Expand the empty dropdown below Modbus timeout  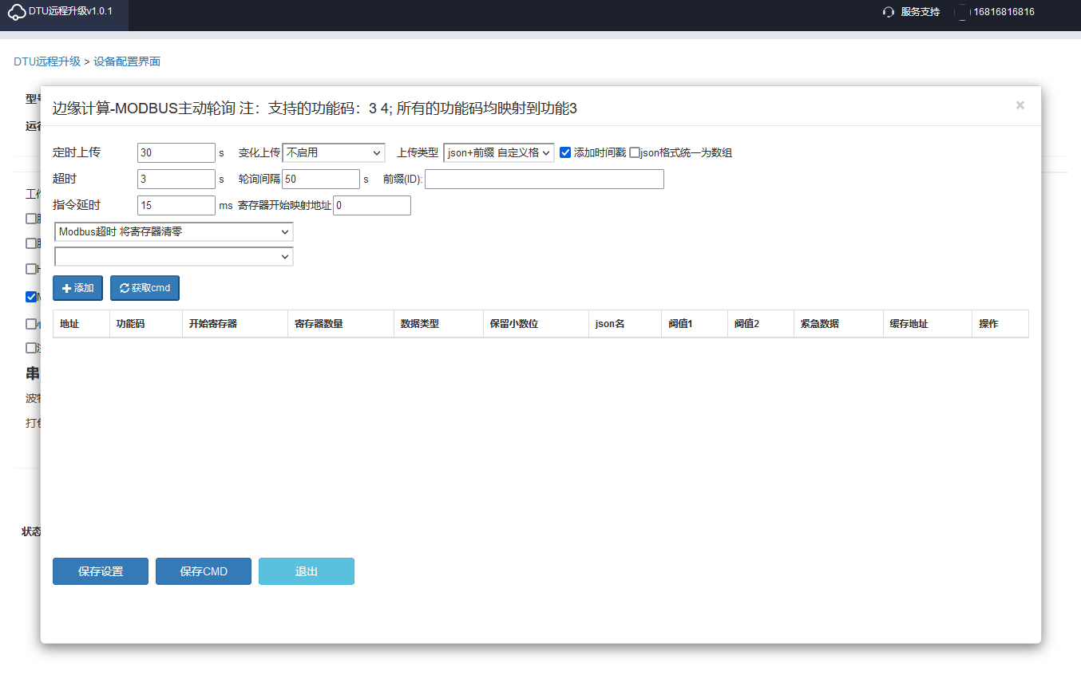pos(173,256)
